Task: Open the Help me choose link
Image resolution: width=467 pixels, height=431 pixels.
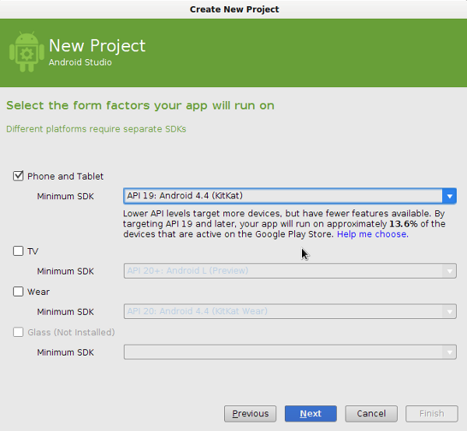Action: pos(373,234)
